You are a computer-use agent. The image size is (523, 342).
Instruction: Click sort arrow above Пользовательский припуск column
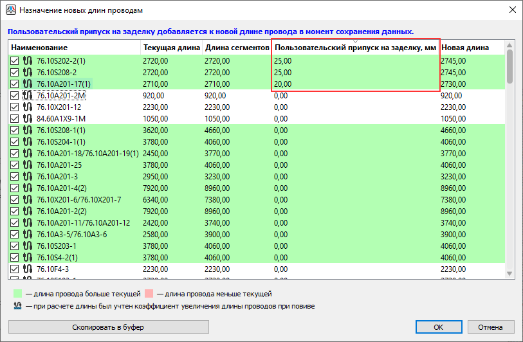[355, 42]
